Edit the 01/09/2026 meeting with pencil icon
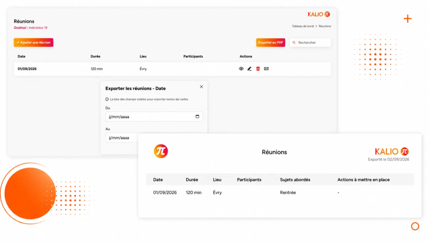The height and width of the screenshot is (242, 430). (249, 69)
